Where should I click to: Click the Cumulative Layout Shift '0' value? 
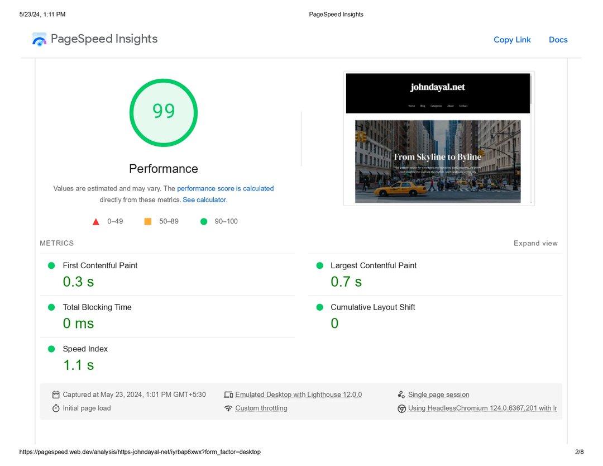(x=334, y=323)
